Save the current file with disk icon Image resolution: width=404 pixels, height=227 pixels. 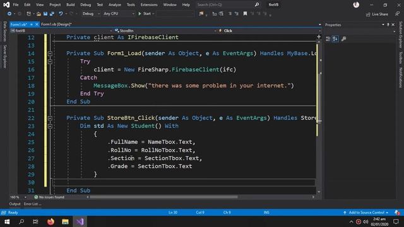click(x=45, y=14)
